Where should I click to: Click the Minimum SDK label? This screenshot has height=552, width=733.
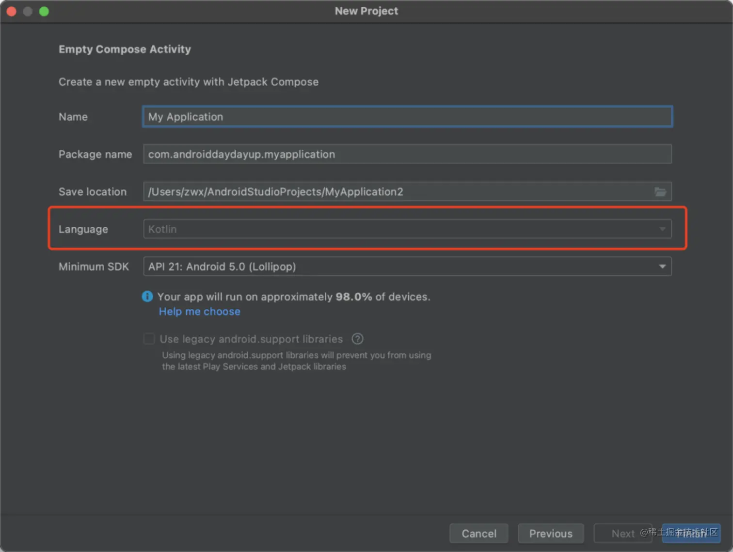(94, 267)
